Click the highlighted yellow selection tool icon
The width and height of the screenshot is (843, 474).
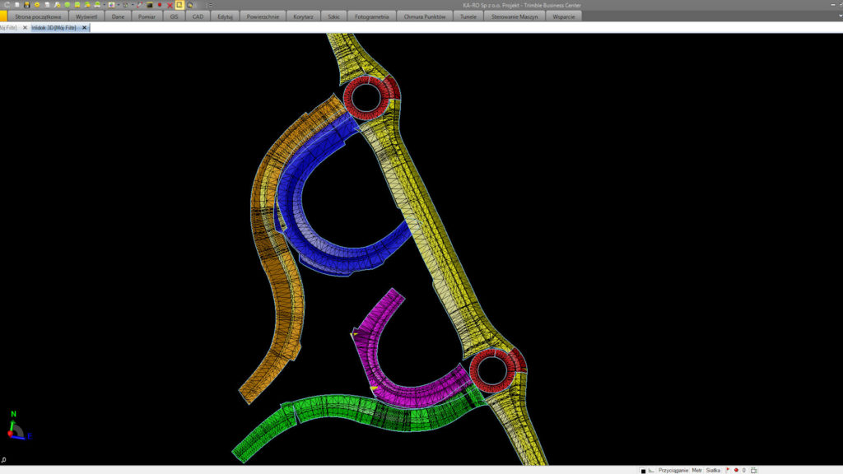(179, 5)
